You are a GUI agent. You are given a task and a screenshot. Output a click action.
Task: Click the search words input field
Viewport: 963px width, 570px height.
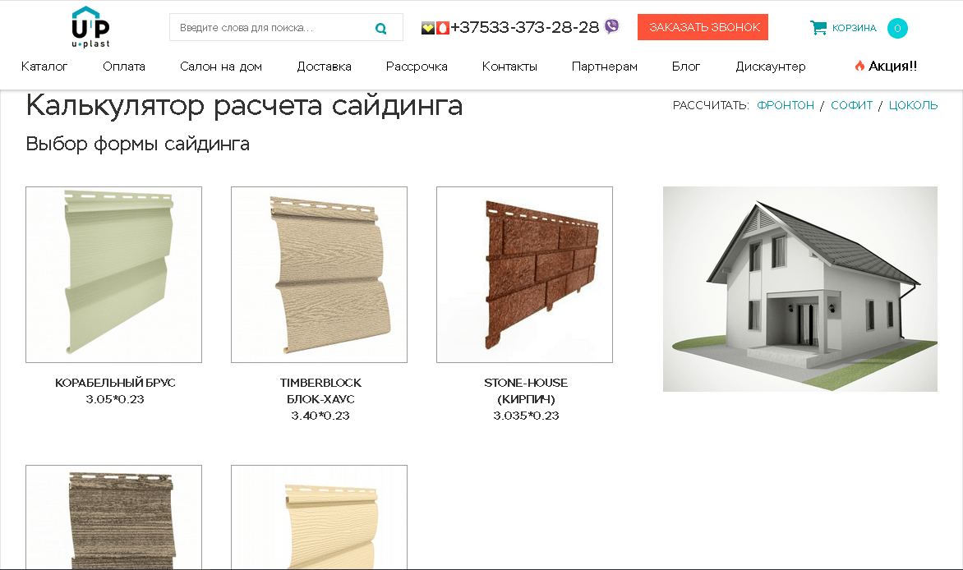click(286, 28)
